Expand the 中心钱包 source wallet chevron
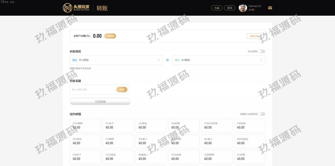Viewport: 335px width, 166px height. 159,60
